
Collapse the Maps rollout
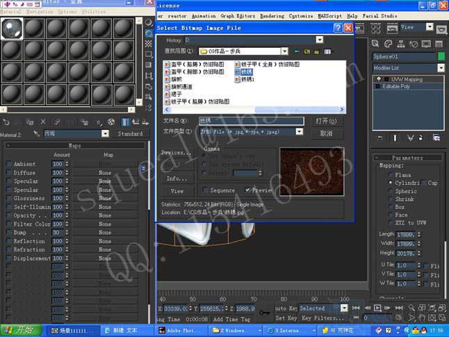point(75,145)
